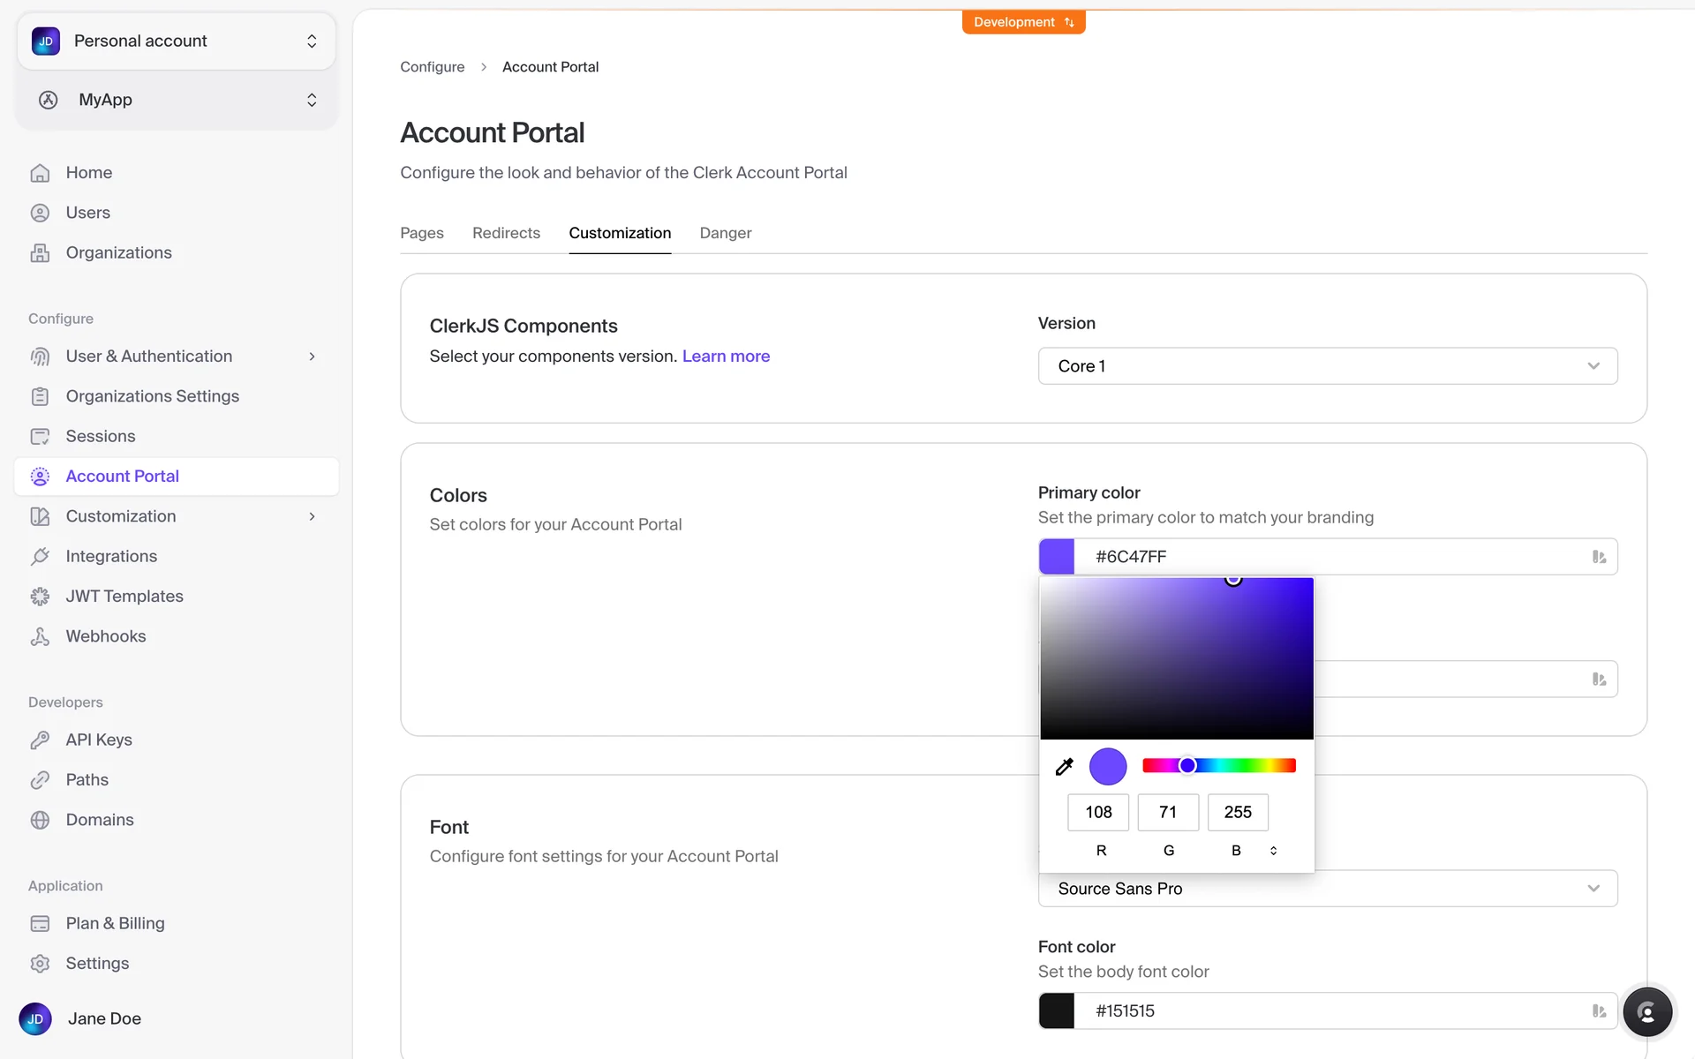Click the API Keys key icon
Screen dimensions: 1695x1059
pos(40,740)
